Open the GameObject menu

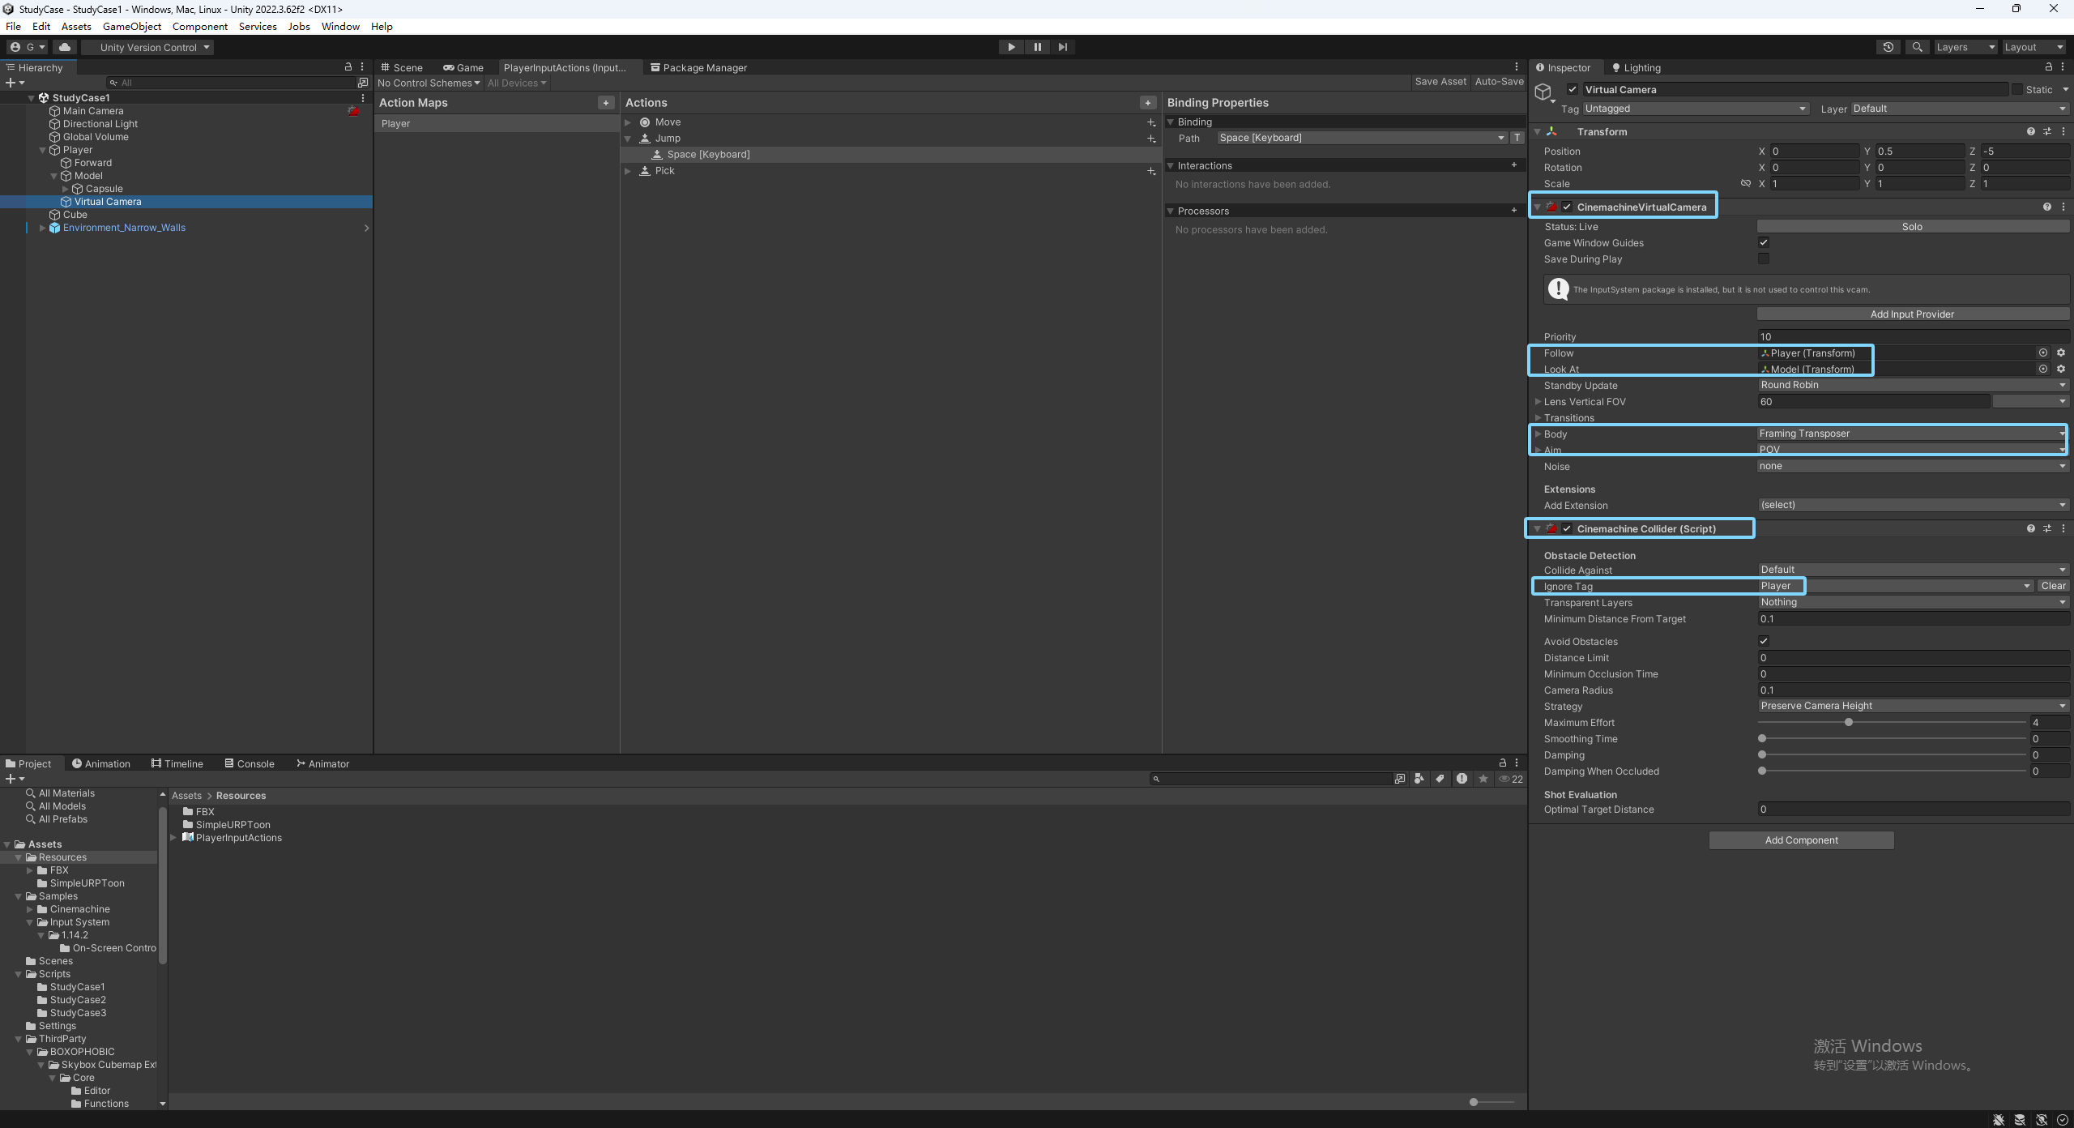(131, 26)
